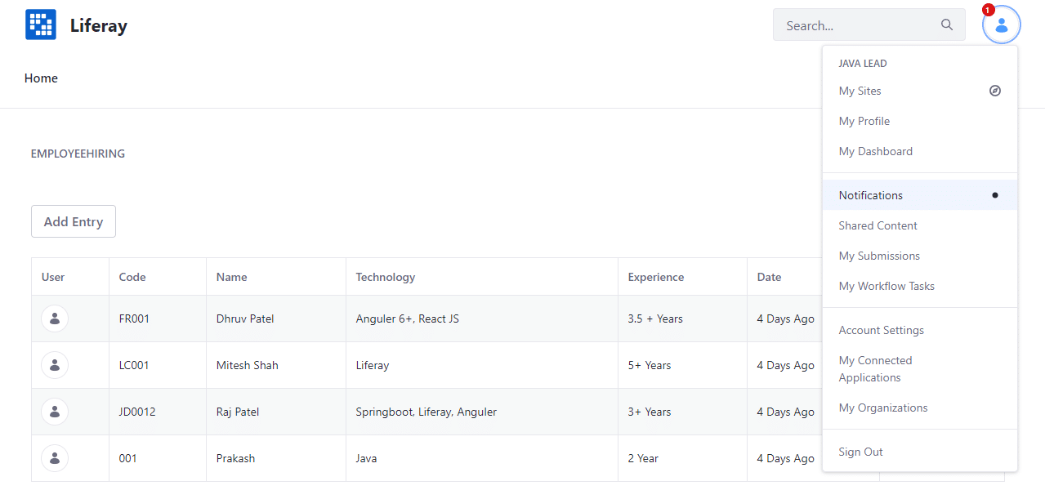Choose My Workflow Tasks menu item

click(886, 286)
